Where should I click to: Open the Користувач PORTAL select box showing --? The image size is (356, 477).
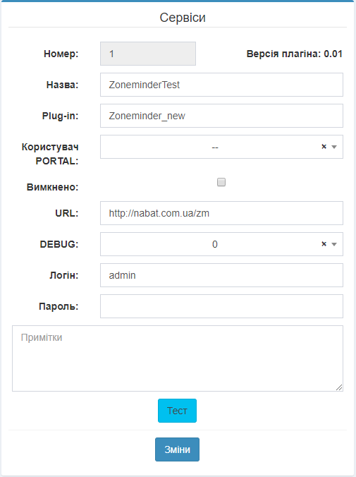point(221,147)
